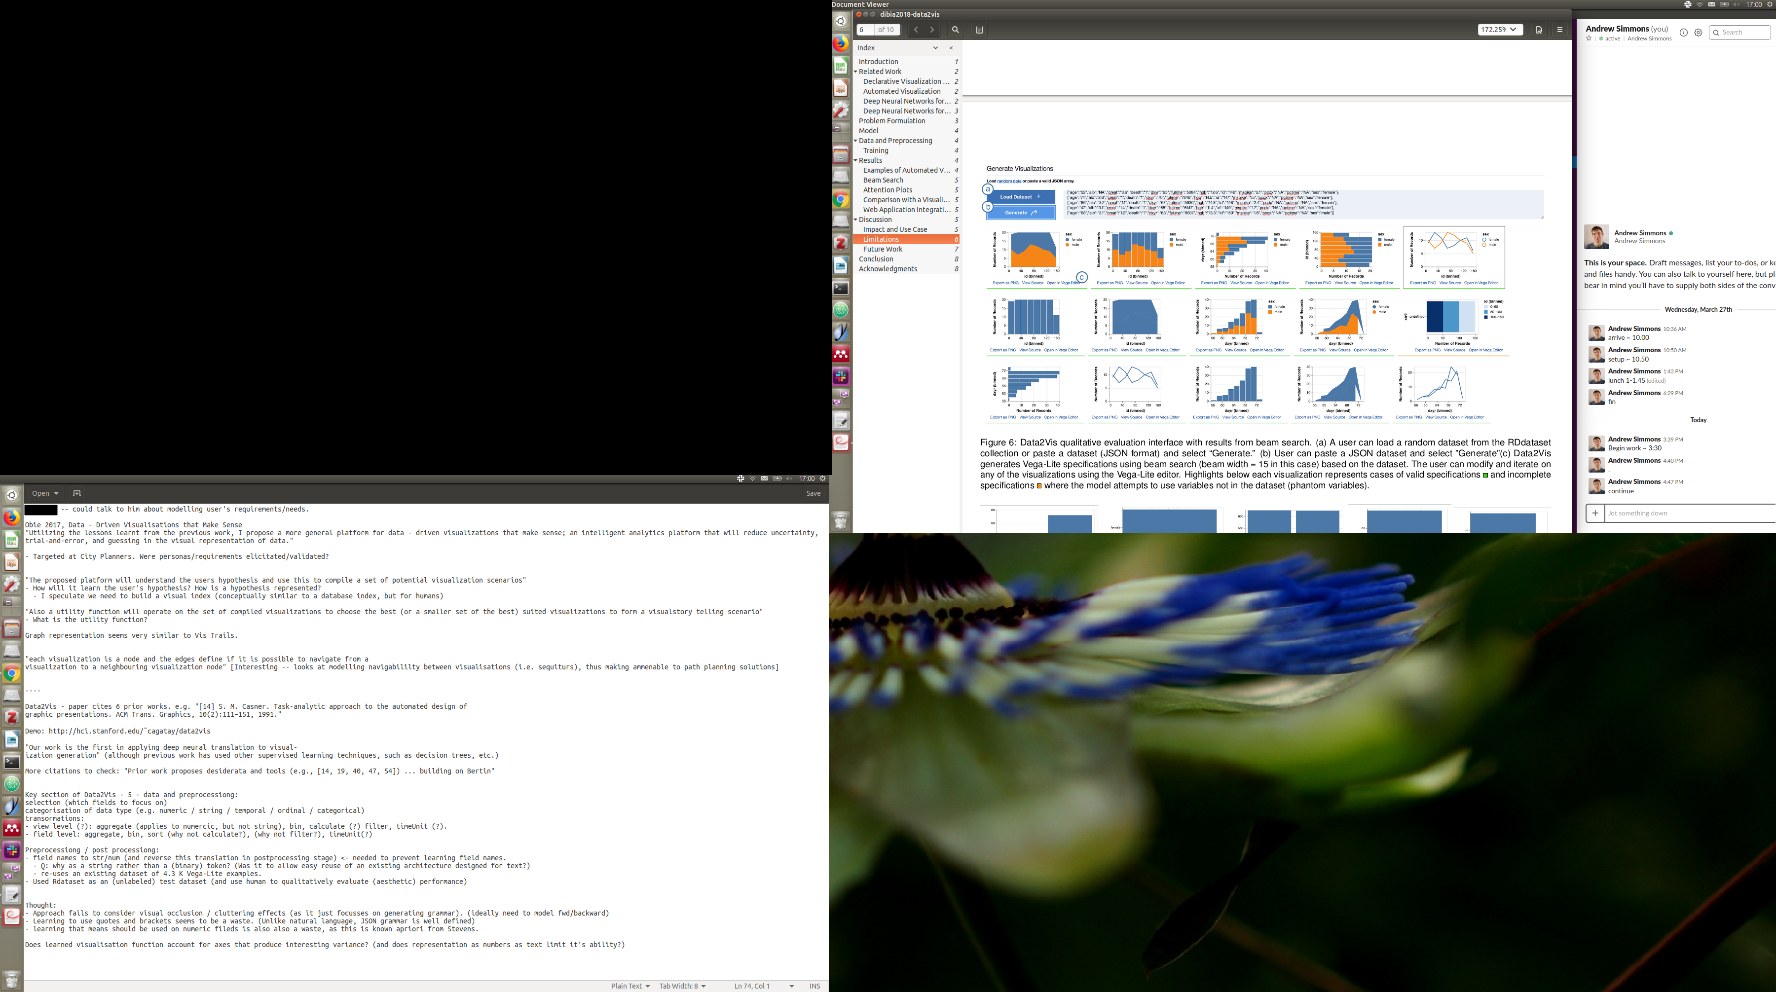The width and height of the screenshot is (1776, 992).
Task: Click the Save button in text editor
Action: (814, 494)
